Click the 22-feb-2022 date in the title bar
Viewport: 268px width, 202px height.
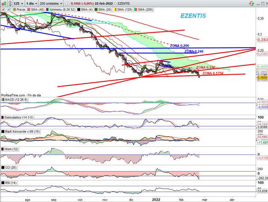pos(104,4)
